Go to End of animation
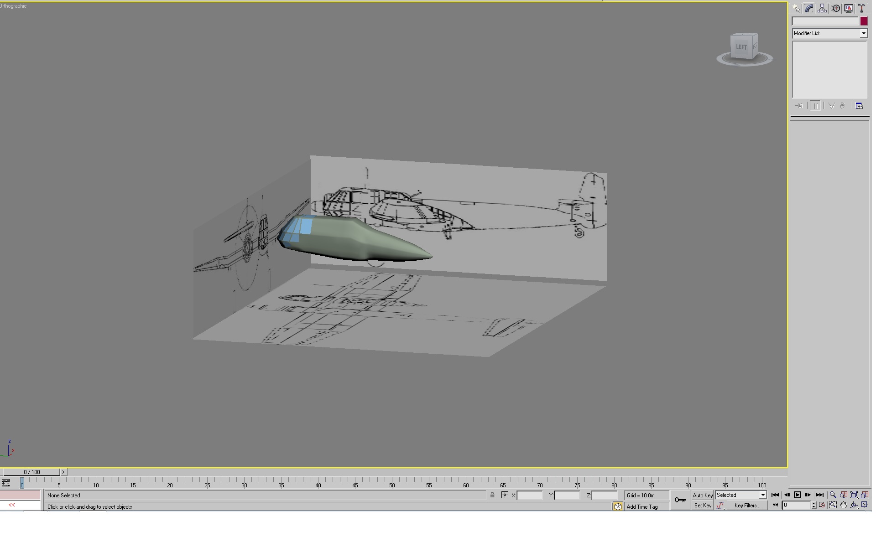Viewport: 876px width, 547px height. pos(820,495)
